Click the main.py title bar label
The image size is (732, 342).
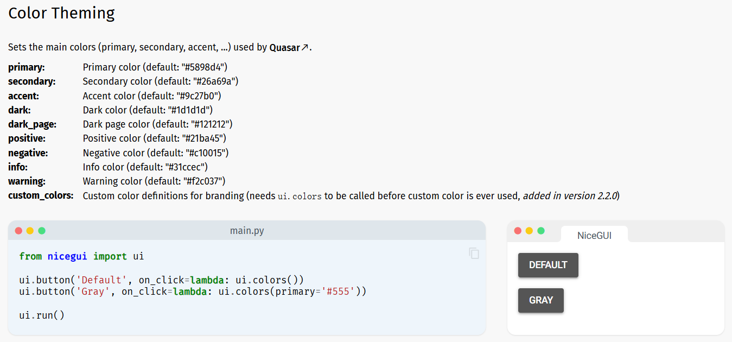pos(247,231)
